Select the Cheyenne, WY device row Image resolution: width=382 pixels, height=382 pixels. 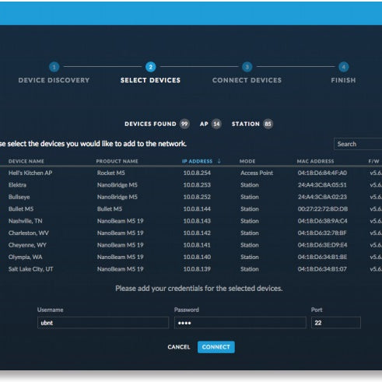[x=191, y=245]
